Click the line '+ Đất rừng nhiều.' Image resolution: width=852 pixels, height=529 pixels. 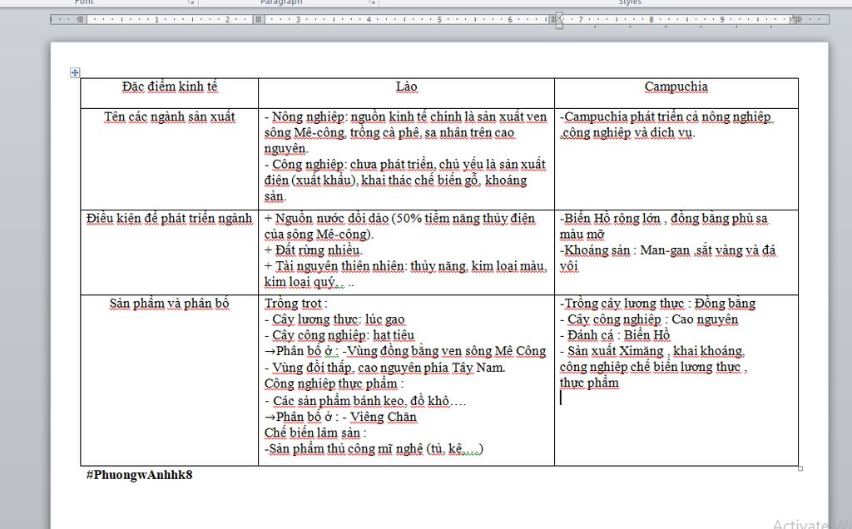click(x=313, y=250)
